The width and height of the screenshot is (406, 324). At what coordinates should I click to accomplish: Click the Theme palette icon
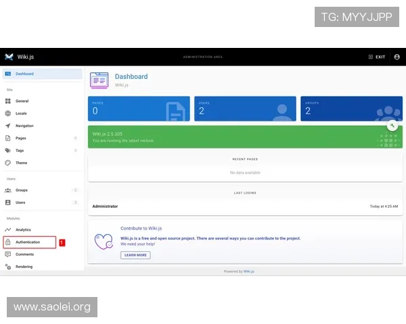[8, 163]
